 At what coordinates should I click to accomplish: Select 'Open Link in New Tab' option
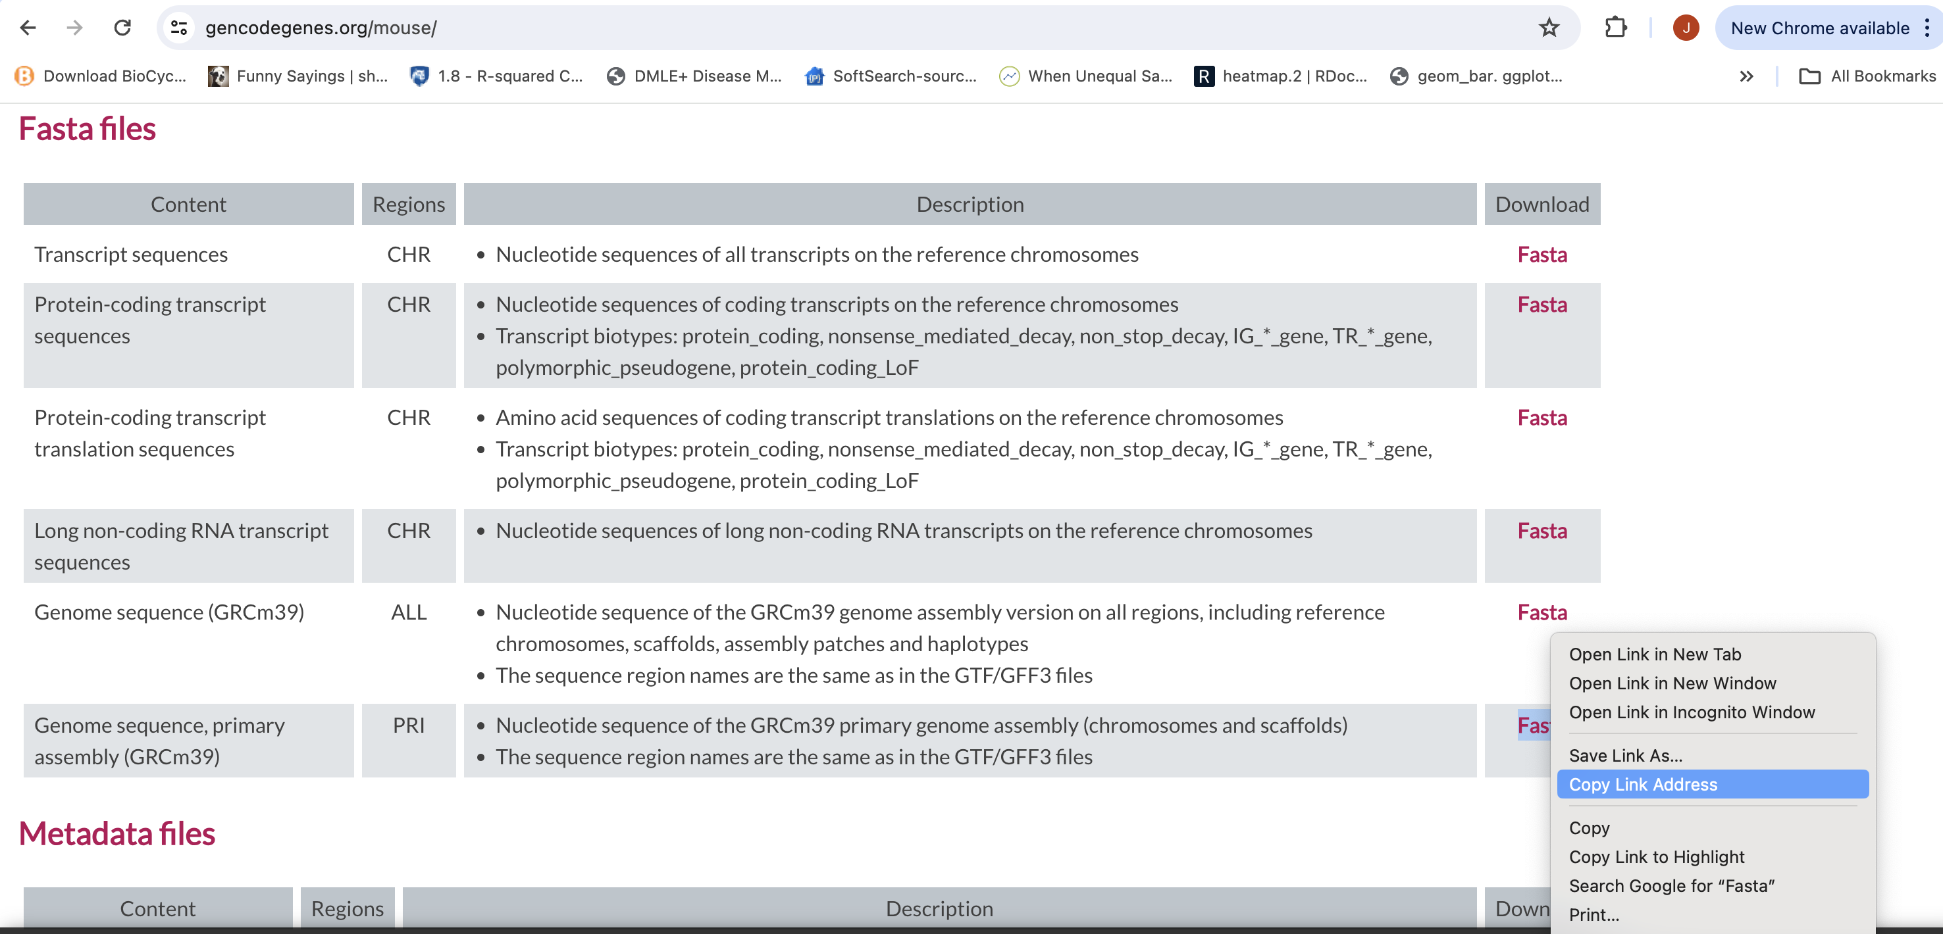tap(1654, 654)
